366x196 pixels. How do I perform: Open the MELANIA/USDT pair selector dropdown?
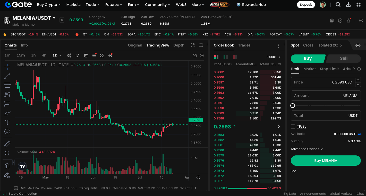(54, 18)
